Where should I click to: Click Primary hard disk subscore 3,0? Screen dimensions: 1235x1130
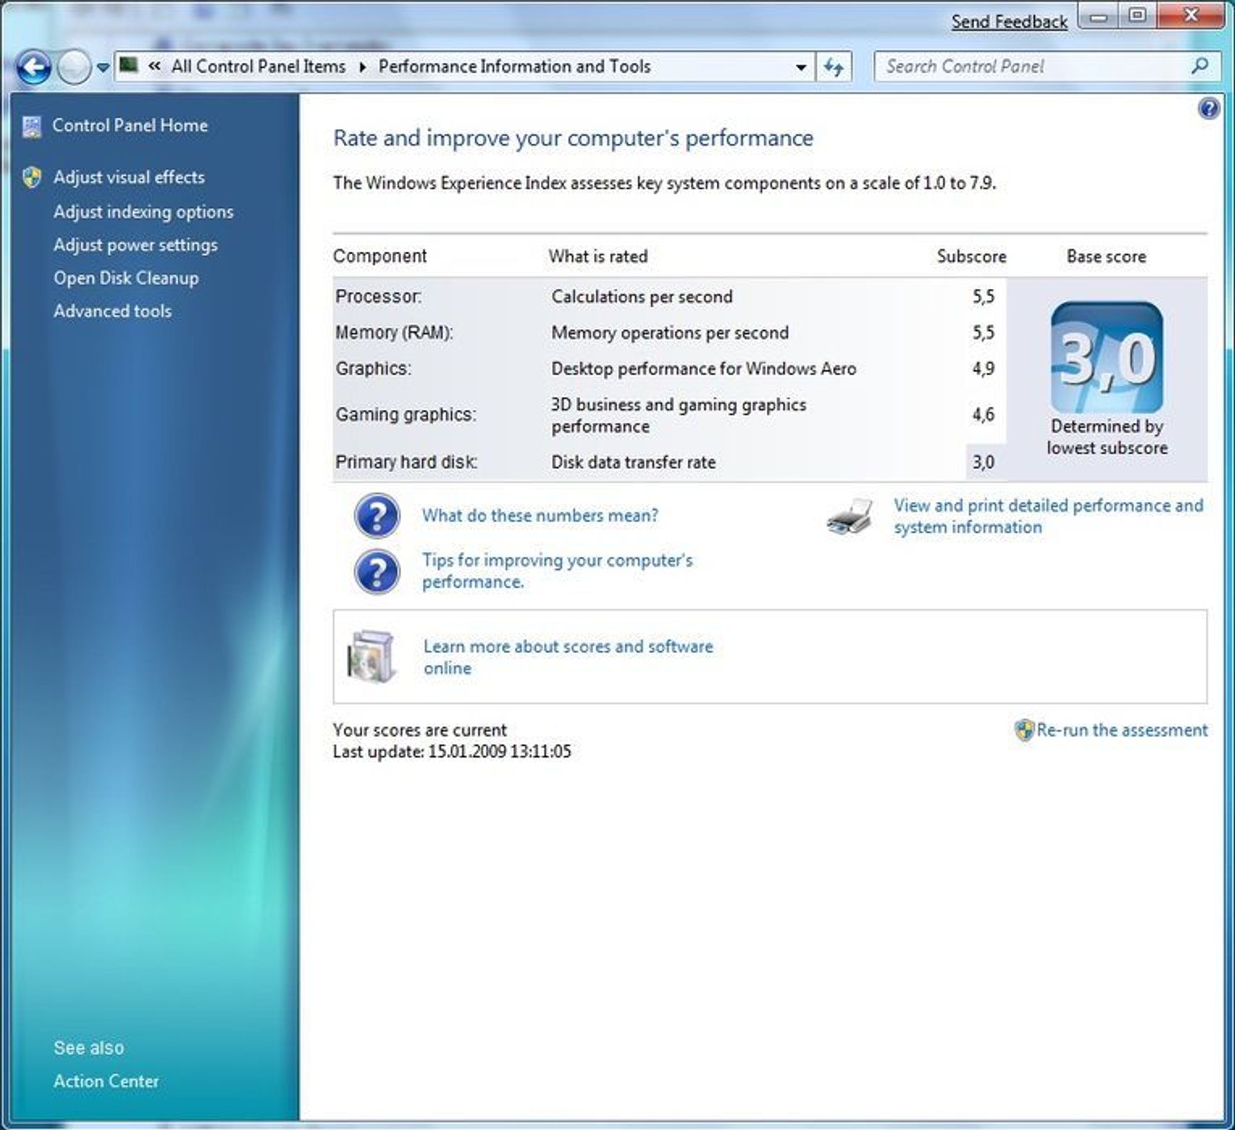tap(984, 462)
